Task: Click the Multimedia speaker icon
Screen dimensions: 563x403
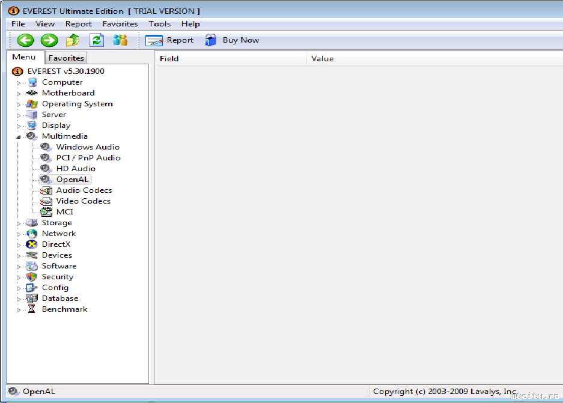Action: [x=32, y=136]
